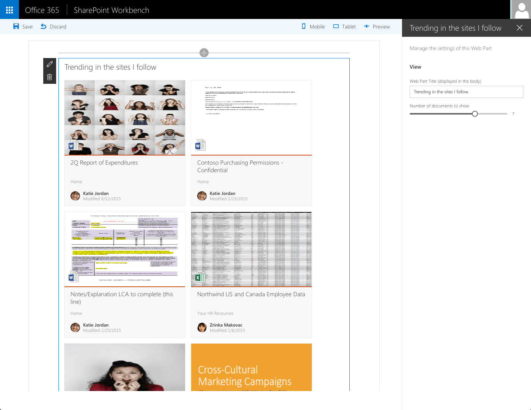This screenshot has width=531, height=410.
Task: Open the Office 365 app launcher waffle
Action: coord(9,9)
